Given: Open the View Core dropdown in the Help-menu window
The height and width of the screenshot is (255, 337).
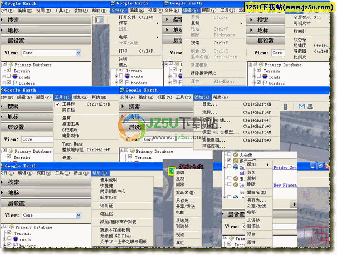Looking at the screenshot, I should click(79, 215).
